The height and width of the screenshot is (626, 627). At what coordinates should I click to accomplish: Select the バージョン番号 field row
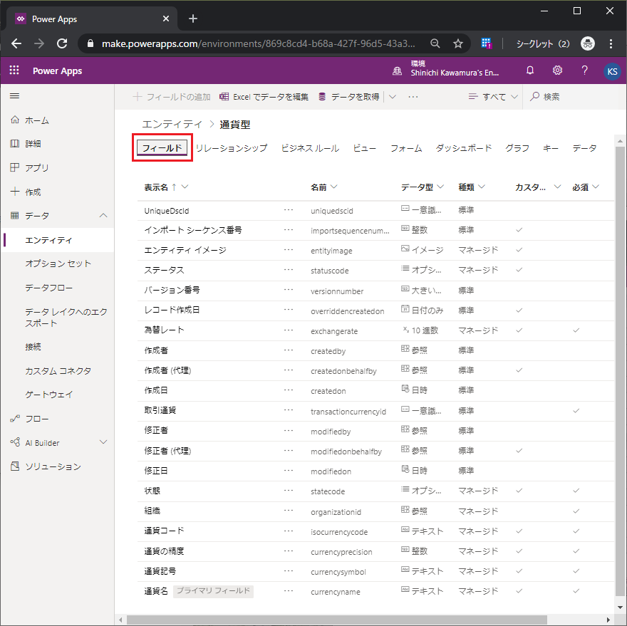376,291
